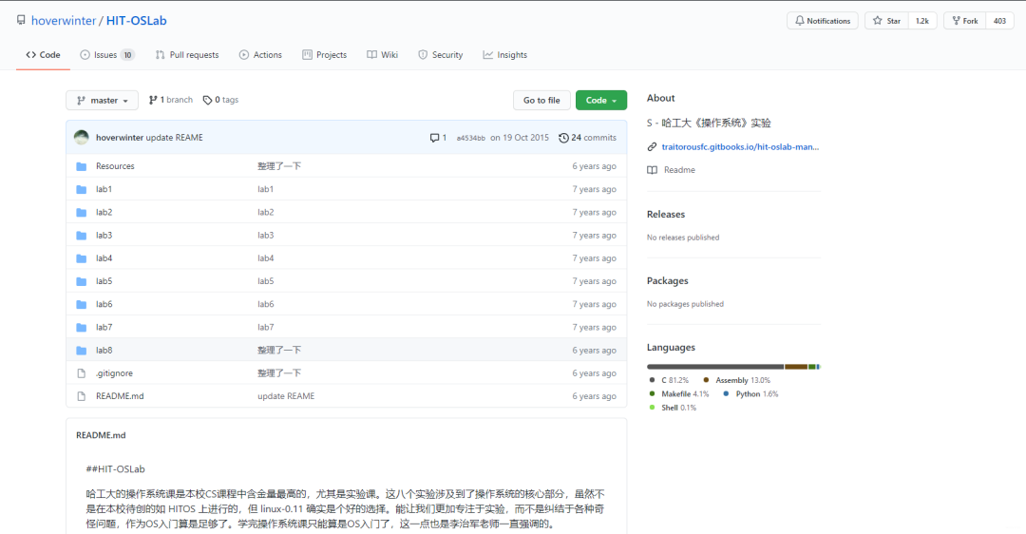This screenshot has width=1026, height=534.
Task: Click the C segment of language bar
Action: point(715,367)
